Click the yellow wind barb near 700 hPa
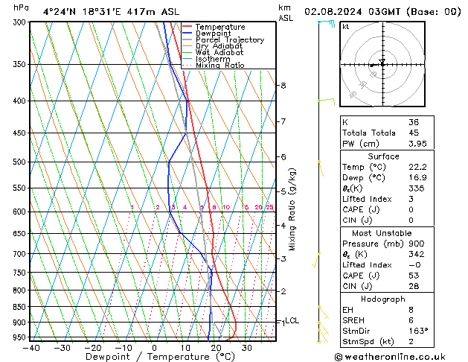Viewport: 468px width, 362px height. pyautogui.click(x=316, y=258)
